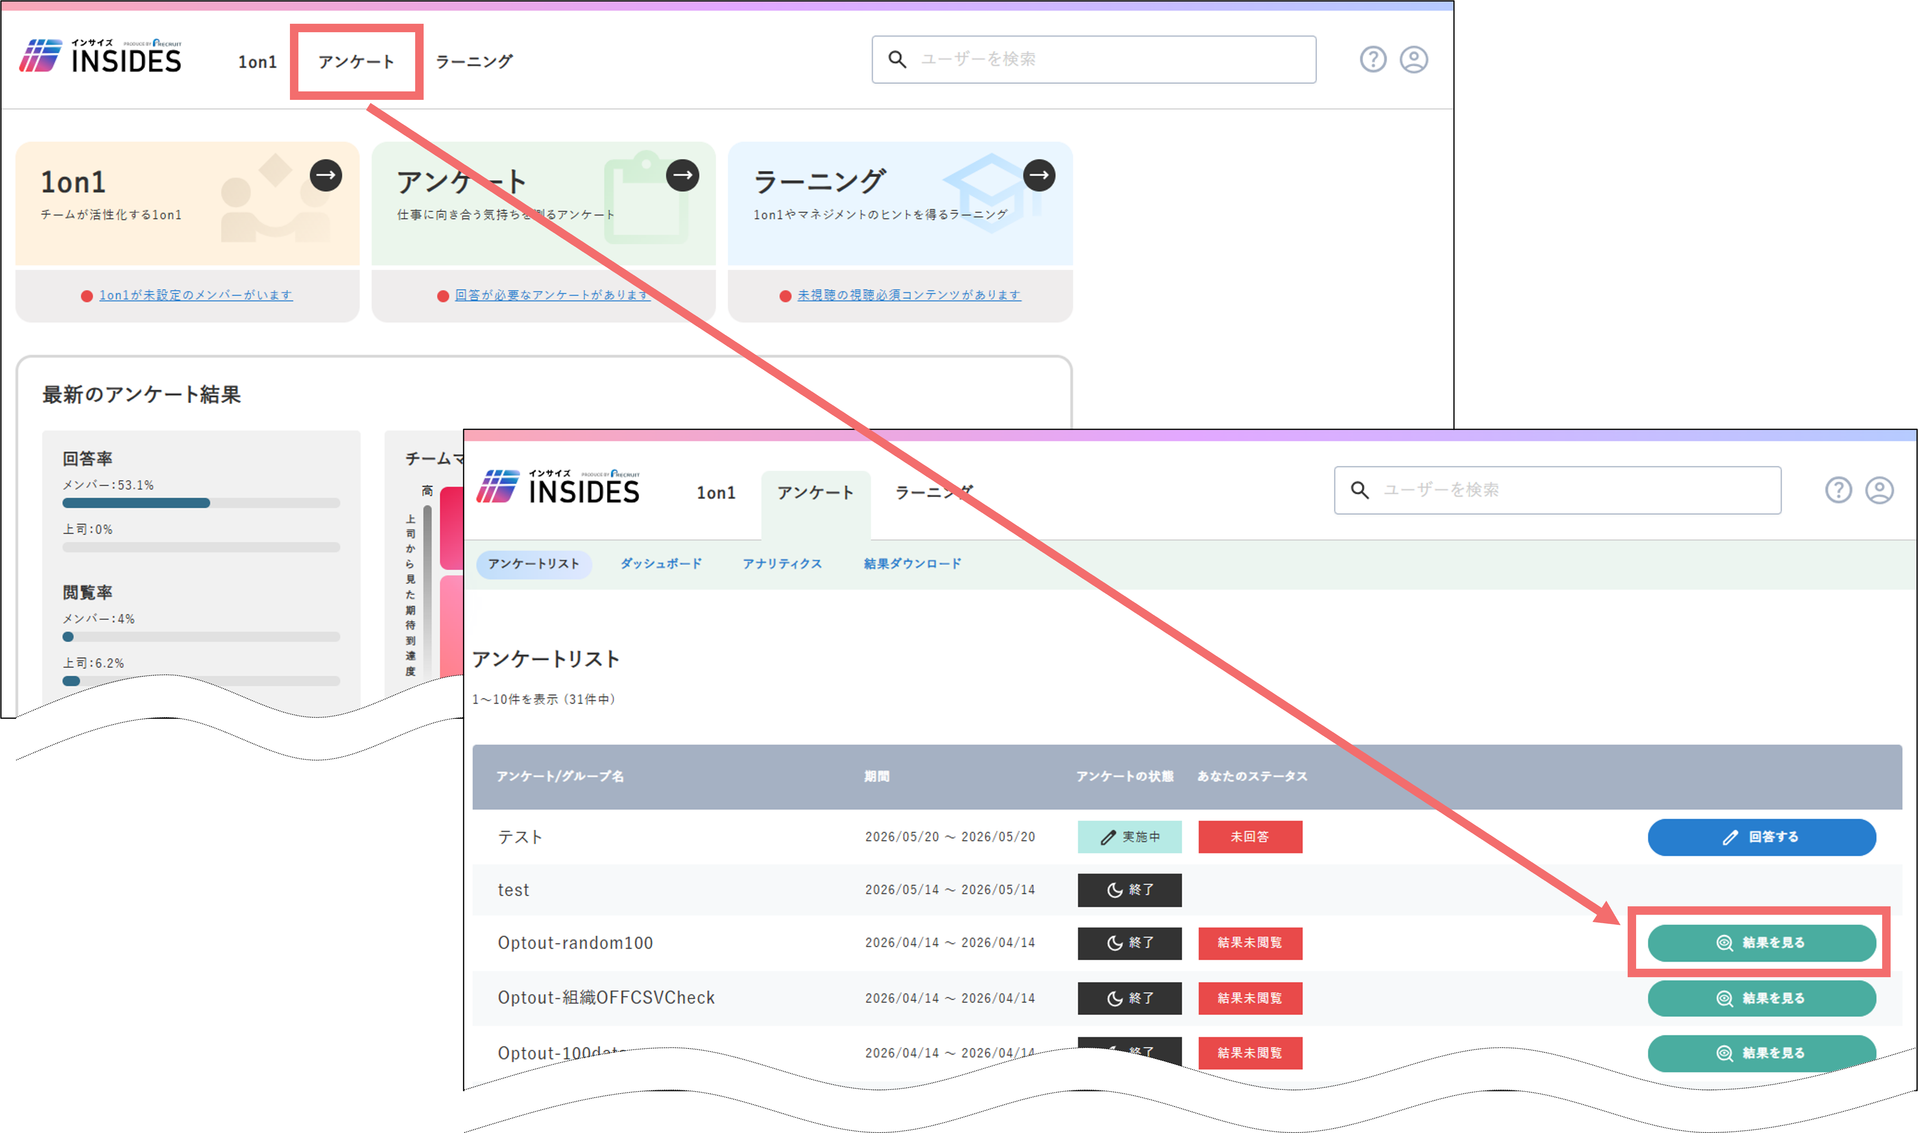Open the 未視聴の視聴必須コンテンツがあります link
This screenshot has height=1133, width=1918.
pos(908,295)
